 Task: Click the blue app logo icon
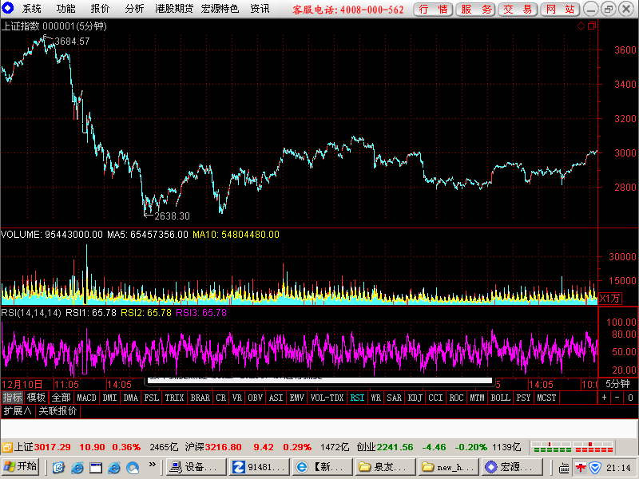pyautogui.click(x=8, y=8)
